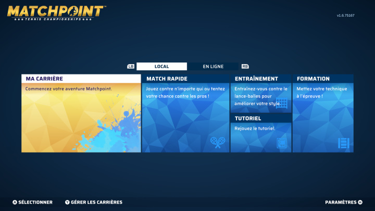Open the TUTORIEL tile header
The image size is (375, 211).
(x=261, y=118)
